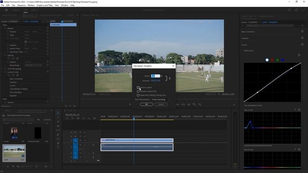Select the portrait thumbnail in project panel
This screenshot has height=173, width=308.
click(14, 133)
